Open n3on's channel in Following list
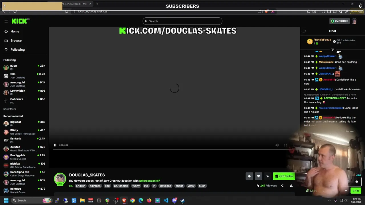The height and width of the screenshot is (205, 365). click(x=24, y=67)
